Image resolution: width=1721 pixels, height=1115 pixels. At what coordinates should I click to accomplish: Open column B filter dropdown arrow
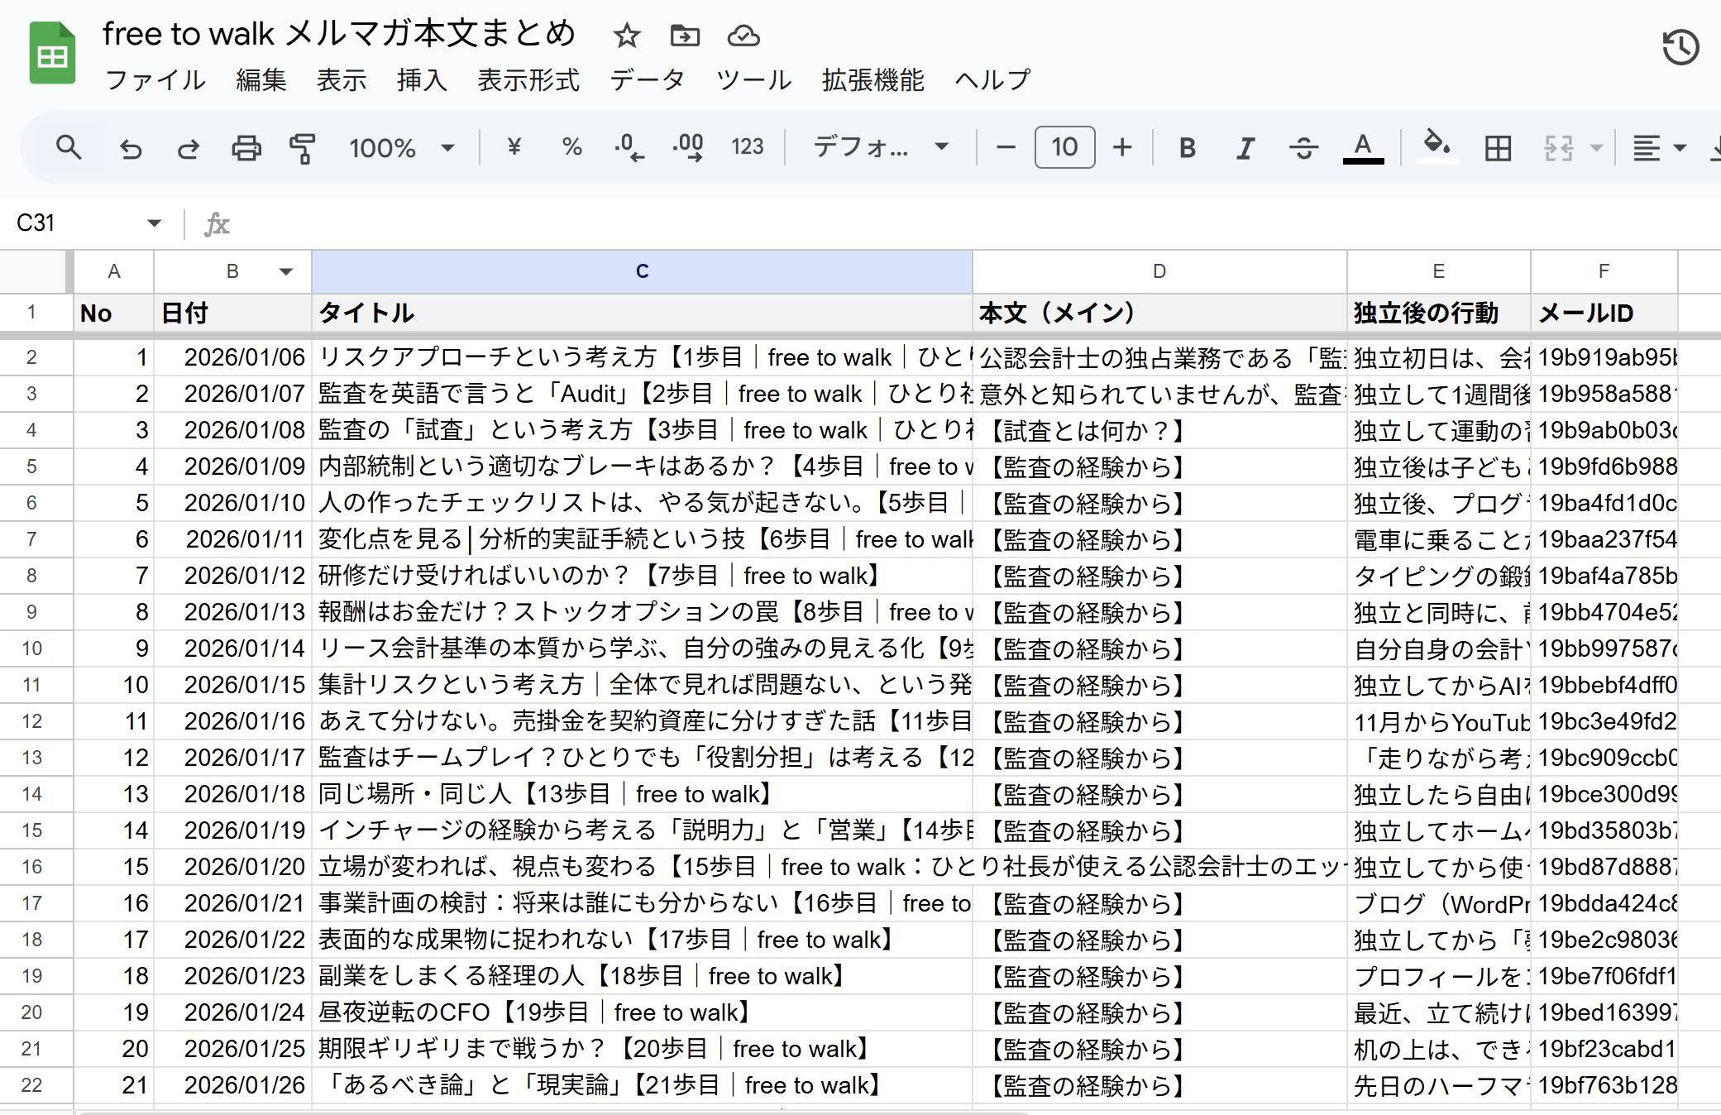(x=286, y=271)
